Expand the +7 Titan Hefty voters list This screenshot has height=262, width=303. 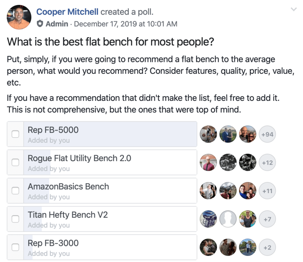[267, 219]
